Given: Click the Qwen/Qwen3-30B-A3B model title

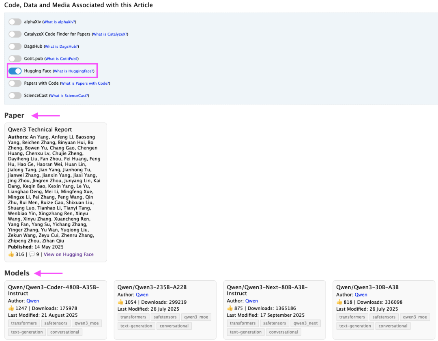Looking at the screenshot, I should point(367,287).
